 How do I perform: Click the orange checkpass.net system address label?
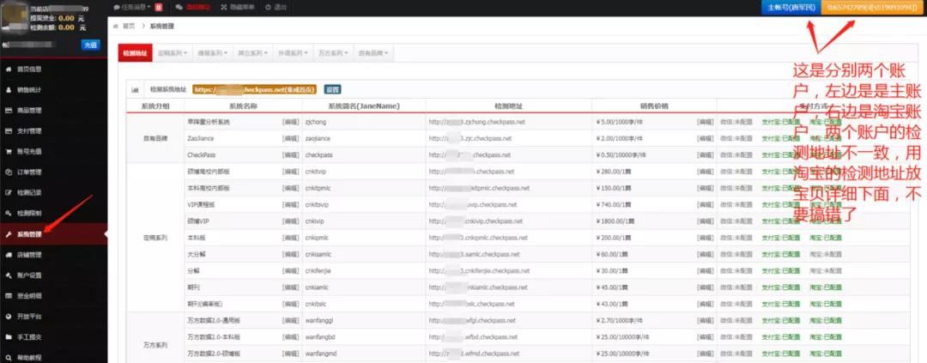pos(254,90)
